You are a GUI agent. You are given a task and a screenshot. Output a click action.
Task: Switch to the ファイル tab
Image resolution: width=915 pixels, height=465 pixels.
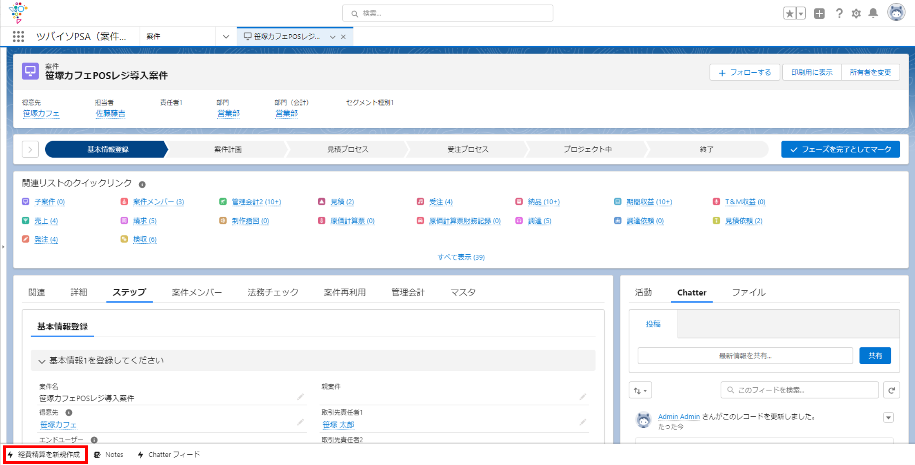748,292
